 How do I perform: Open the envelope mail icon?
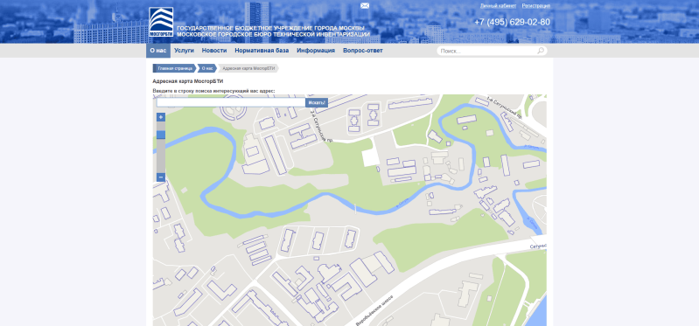point(365,6)
